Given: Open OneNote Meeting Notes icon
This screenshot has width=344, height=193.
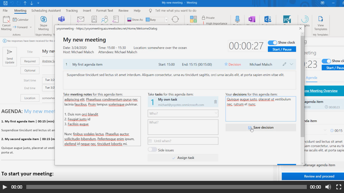Looking at the screenshot, I should tap(252, 19).
